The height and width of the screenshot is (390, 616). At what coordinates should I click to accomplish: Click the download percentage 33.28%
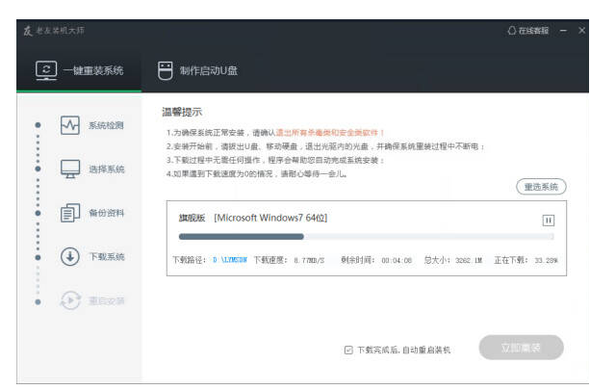tap(546, 260)
